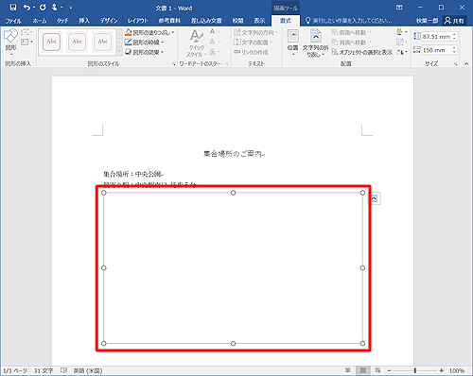This screenshot has height=376, width=473.
Task: Click the Layout Options icon beside shape
Action: (375, 198)
